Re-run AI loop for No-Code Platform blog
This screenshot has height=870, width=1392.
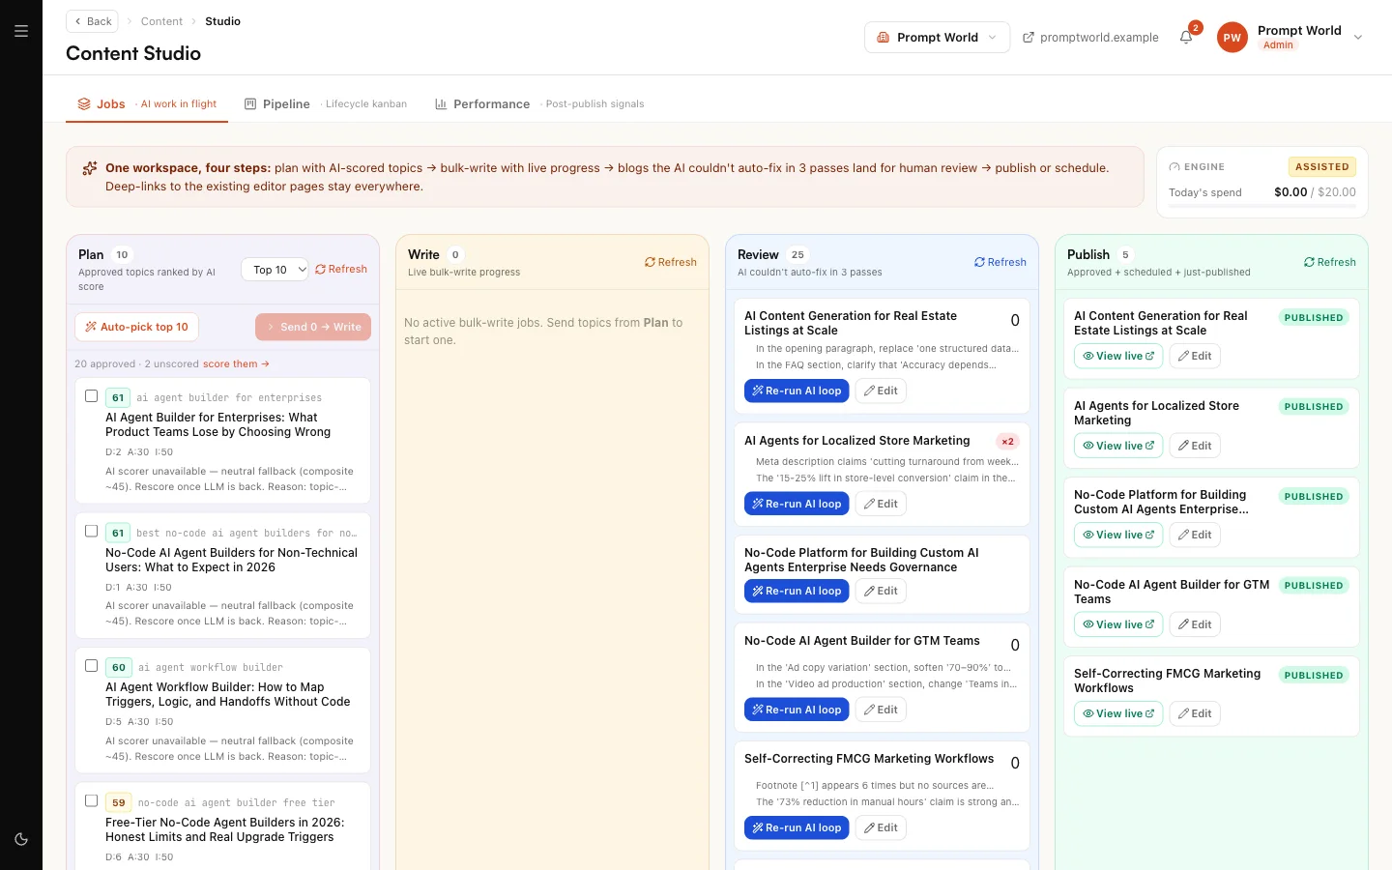coord(797,591)
